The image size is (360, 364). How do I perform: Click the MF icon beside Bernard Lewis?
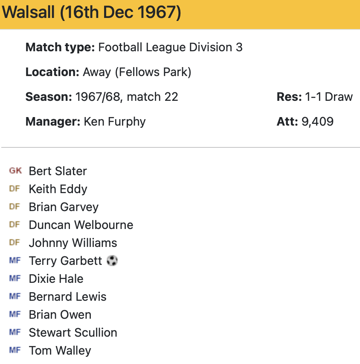coord(15,296)
